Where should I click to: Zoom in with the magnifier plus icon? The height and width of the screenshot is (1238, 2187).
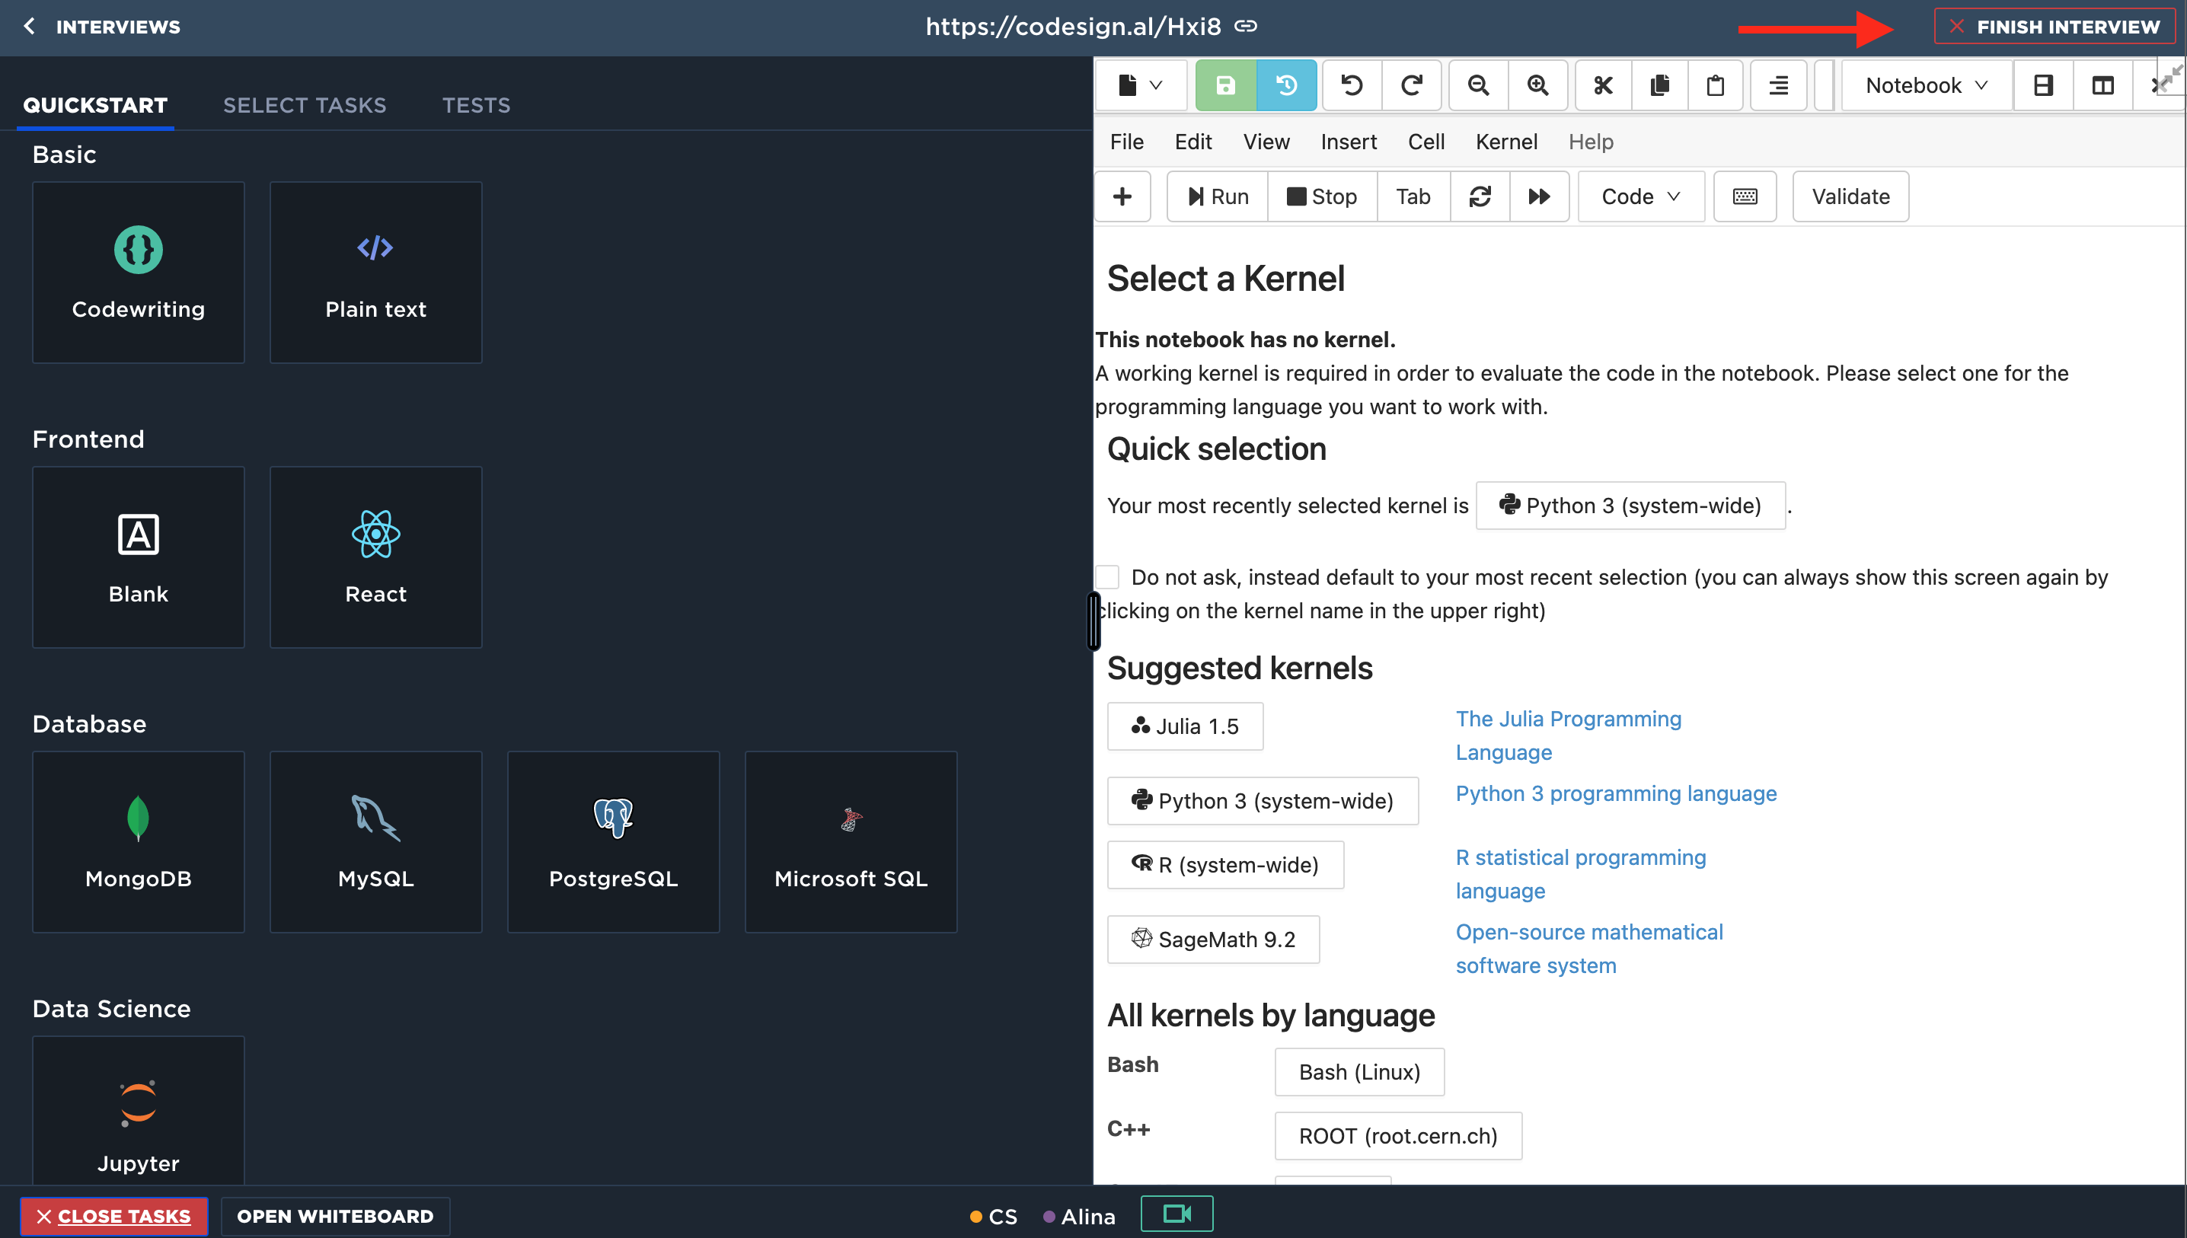[x=1537, y=85]
